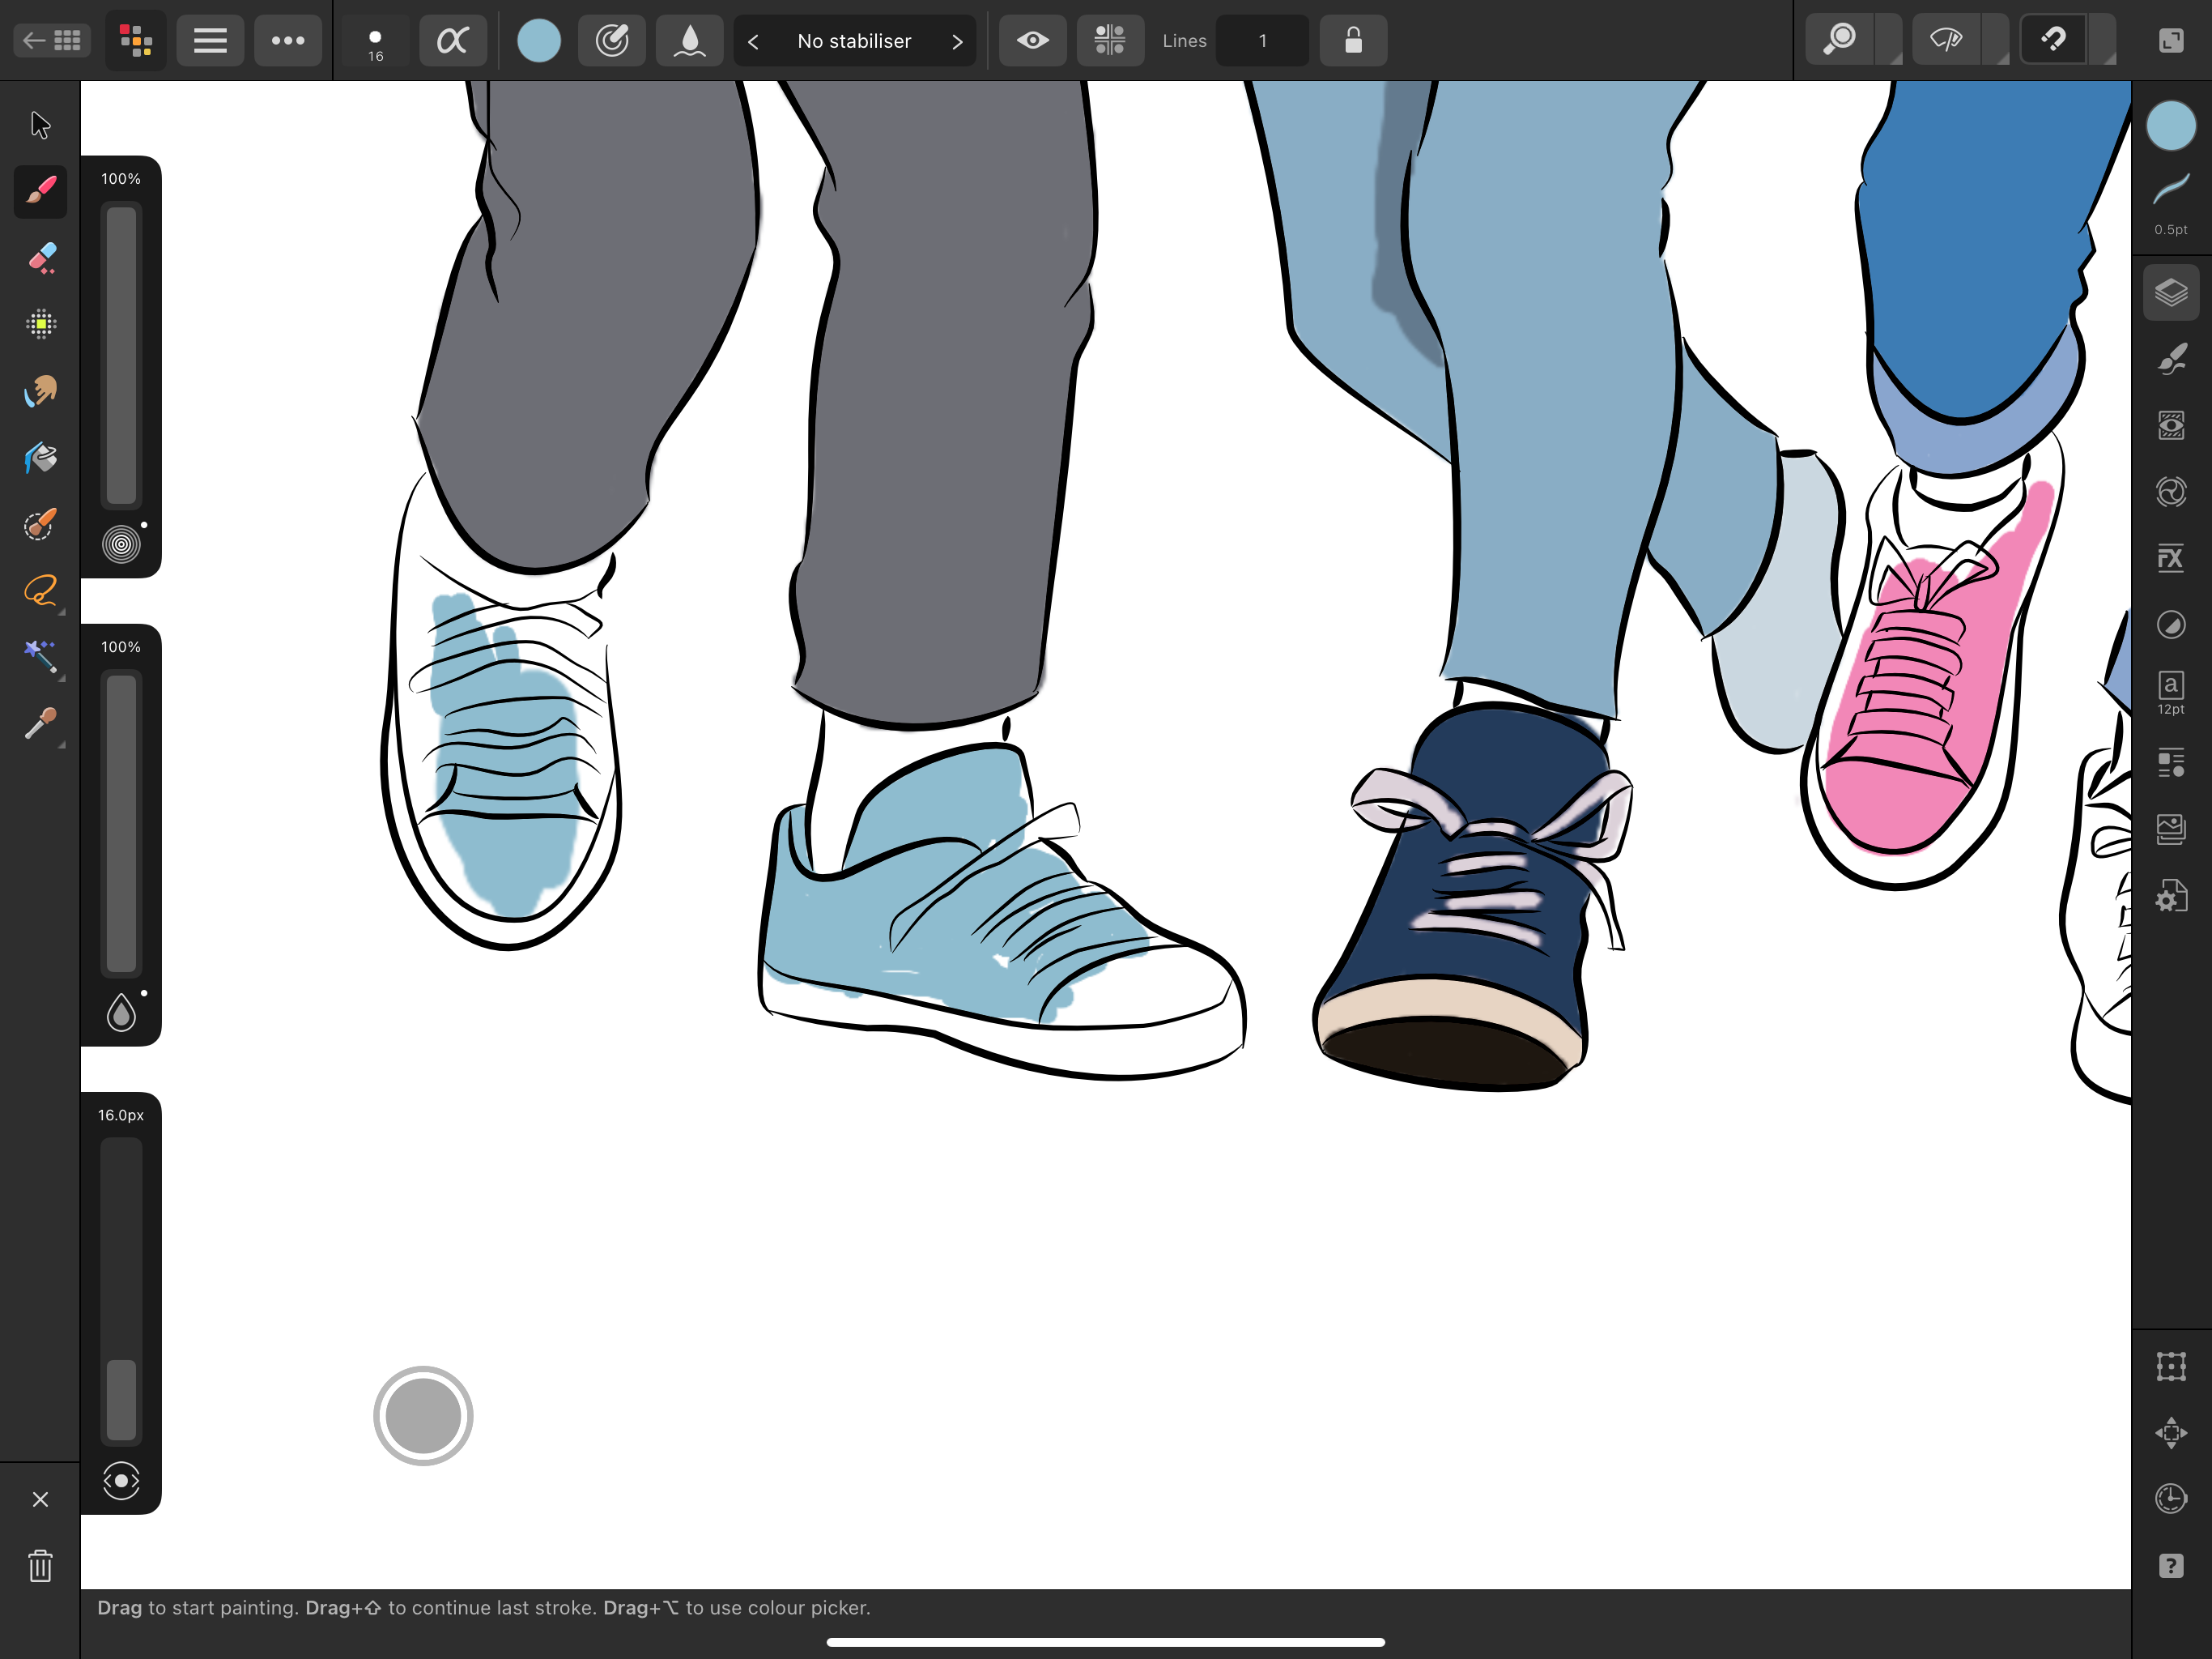2212x1659 pixels.
Task: Open the Text studio panel 12pt
Action: 2170,693
